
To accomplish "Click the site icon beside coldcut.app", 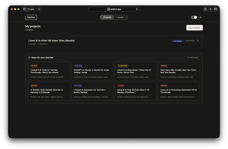I will click(x=109, y=9).
